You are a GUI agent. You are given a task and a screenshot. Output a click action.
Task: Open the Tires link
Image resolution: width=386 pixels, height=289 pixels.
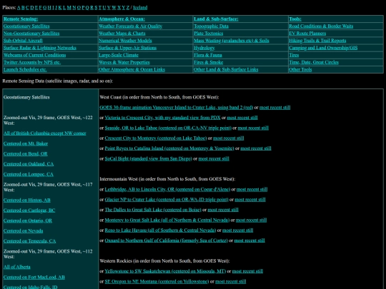[294, 55]
